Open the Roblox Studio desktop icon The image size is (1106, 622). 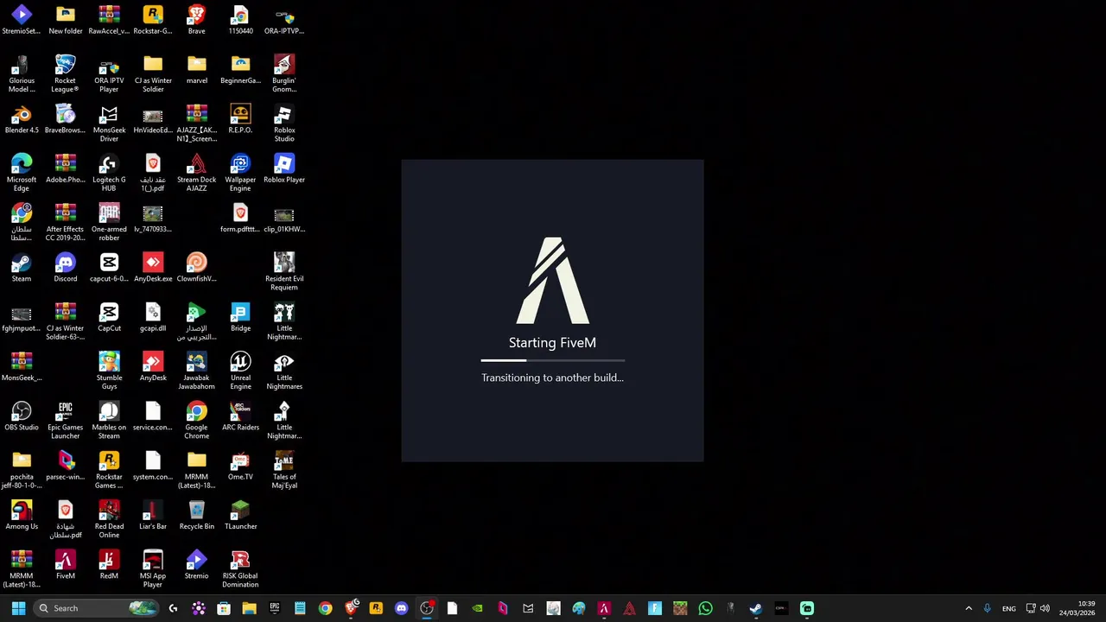(284, 124)
